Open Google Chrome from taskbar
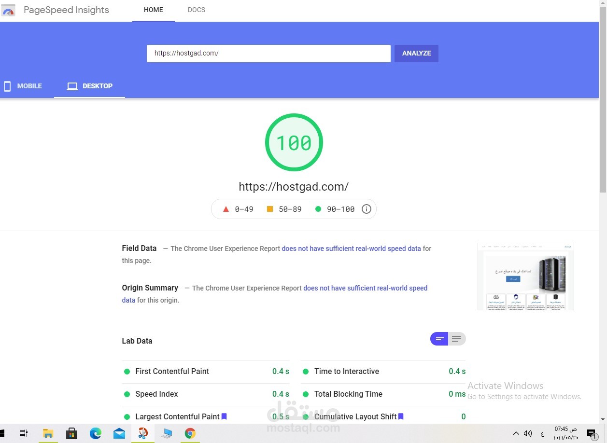The width and height of the screenshot is (607, 443). click(190, 433)
